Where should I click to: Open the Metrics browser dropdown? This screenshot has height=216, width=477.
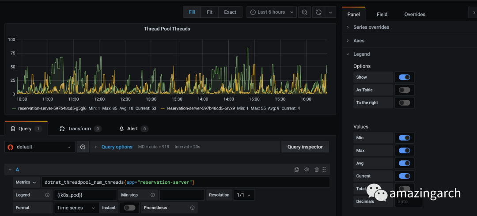(x=26, y=182)
